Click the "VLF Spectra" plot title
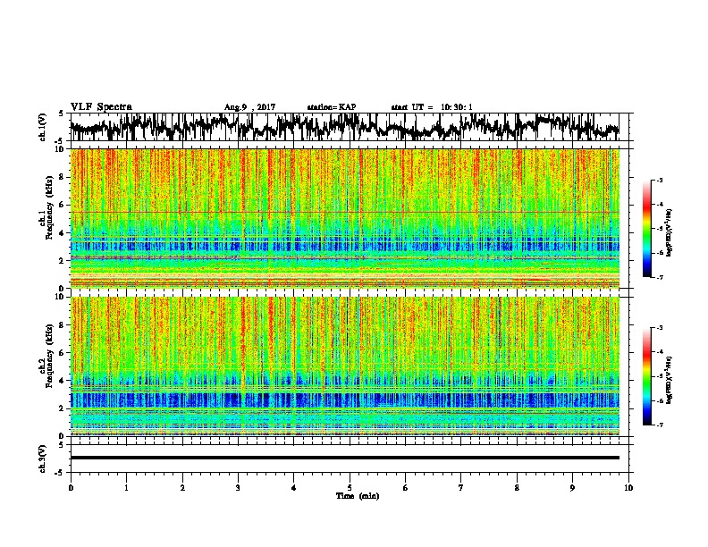This screenshot has width=708, height=547. point(101,107)
